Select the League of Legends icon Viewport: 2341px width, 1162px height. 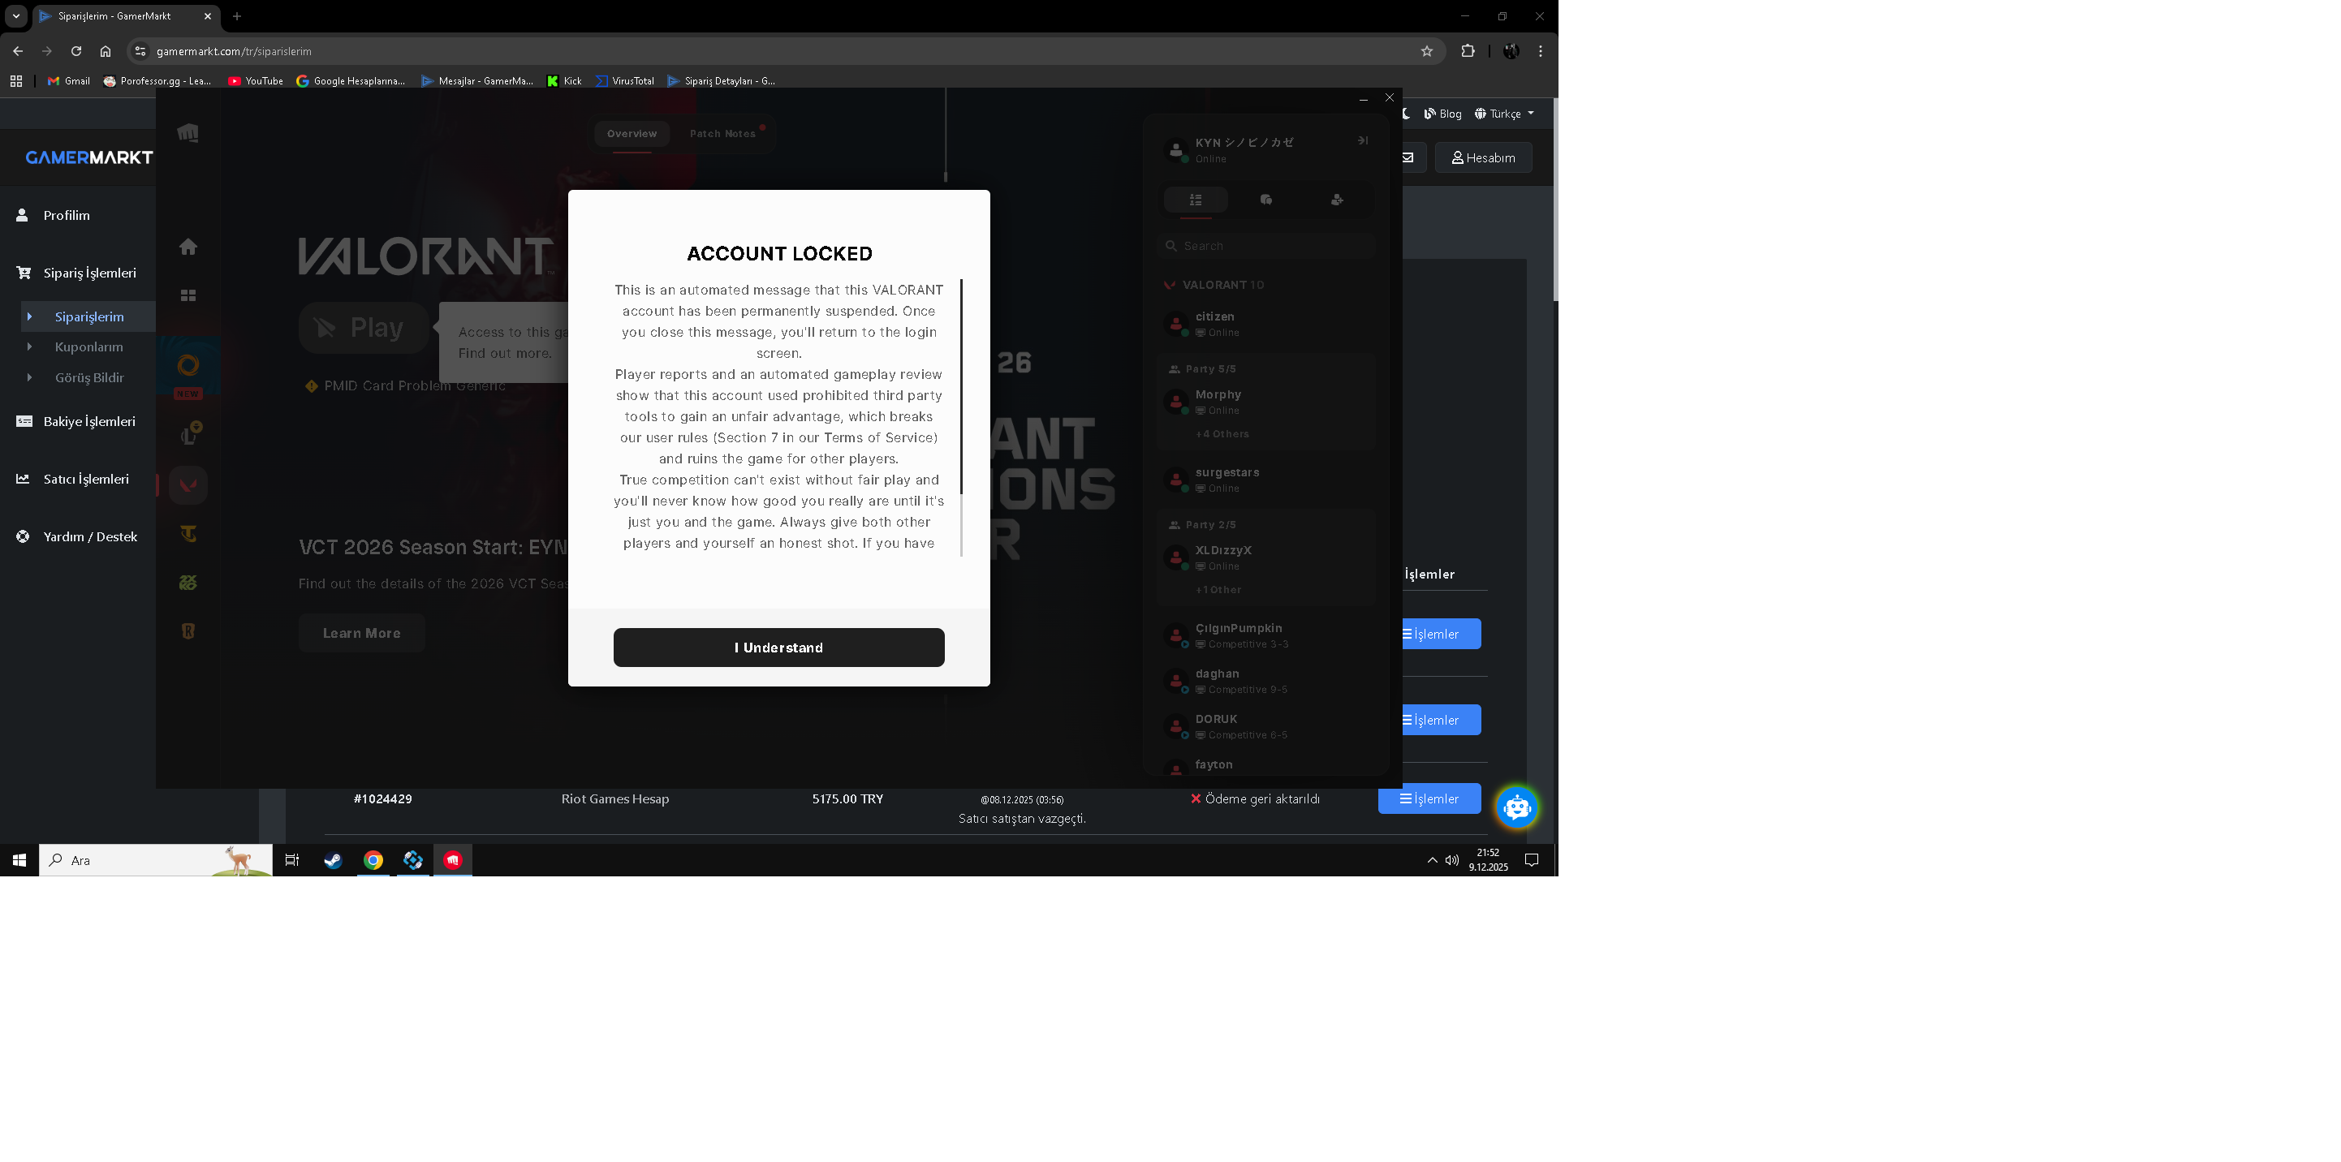tap(189, 435)
